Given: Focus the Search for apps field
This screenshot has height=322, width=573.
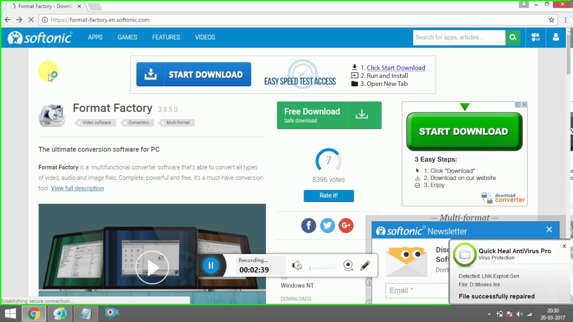Looking at the screenshot, I should (459, 38).
